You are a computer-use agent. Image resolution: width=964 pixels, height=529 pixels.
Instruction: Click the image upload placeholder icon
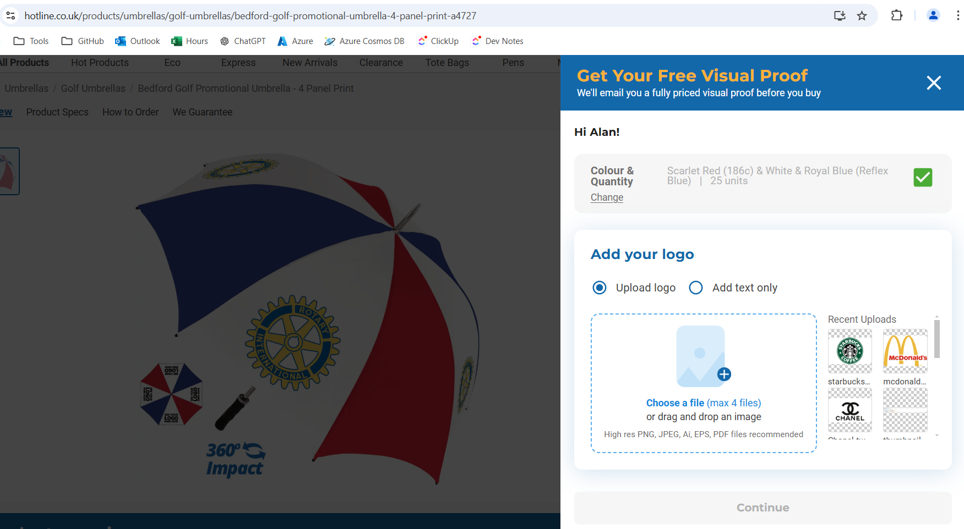point(701,356)
